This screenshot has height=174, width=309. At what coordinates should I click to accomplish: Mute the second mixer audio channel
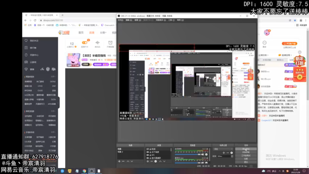tap(202, 163)
